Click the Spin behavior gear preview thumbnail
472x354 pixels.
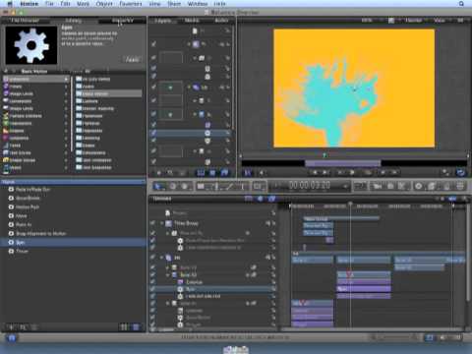(31, 45)
